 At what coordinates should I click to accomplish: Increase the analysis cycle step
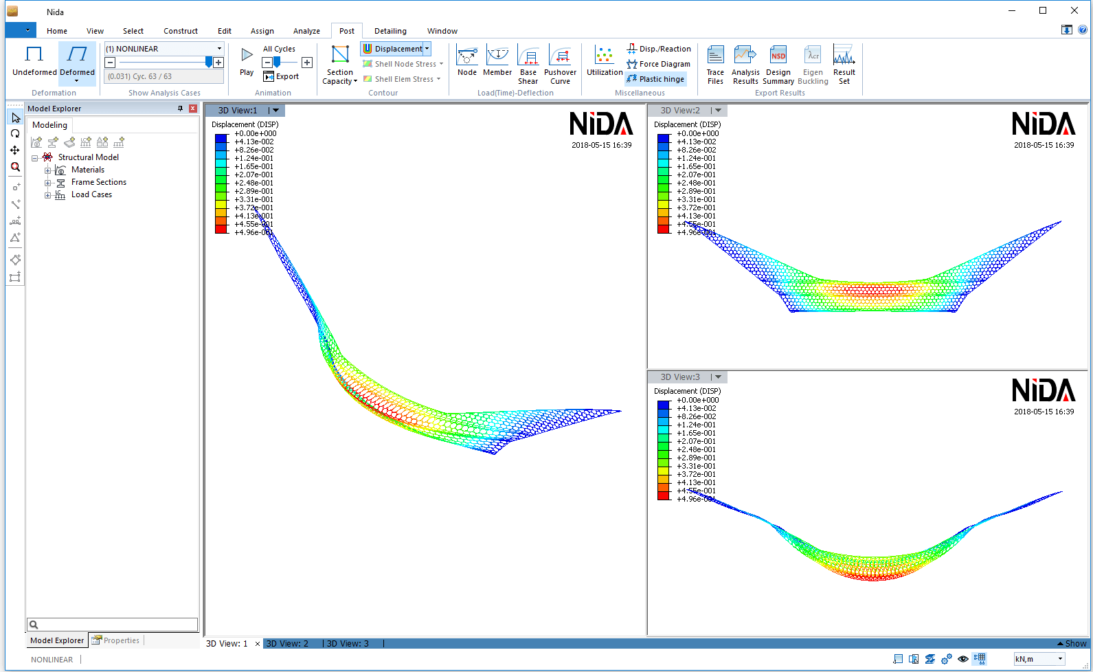(218, 63)
